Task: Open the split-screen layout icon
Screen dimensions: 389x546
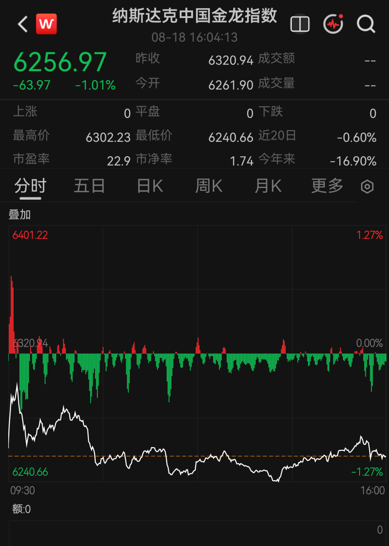Action: coord(300,24)
